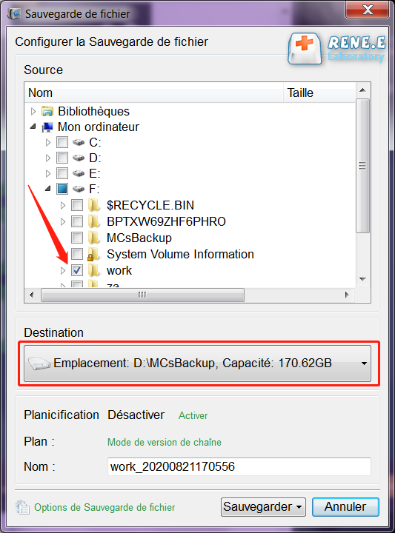Click the backup options icon beside the link
The width and height of the screenshot is (395, 533).
pos(22,507)
